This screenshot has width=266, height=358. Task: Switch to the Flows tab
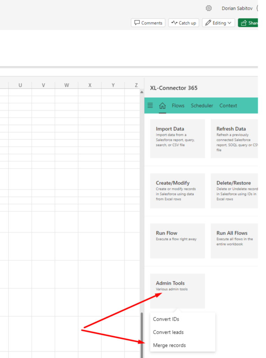[x=178, y=106]
